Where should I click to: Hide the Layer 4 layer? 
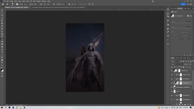point(172,91)
